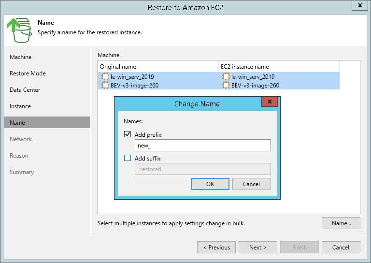The height and width of the screenshot is (263, 371).
Task: Open the Machine wizard step
Action: click(21, 57)
